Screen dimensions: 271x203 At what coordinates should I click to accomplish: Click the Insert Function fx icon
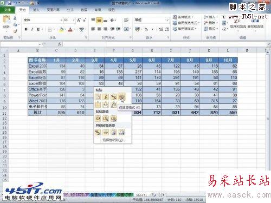60,44
